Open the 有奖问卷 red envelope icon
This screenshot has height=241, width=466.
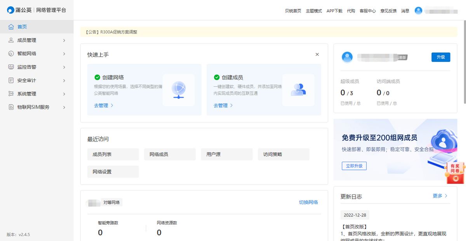click(x=455, y=172)
